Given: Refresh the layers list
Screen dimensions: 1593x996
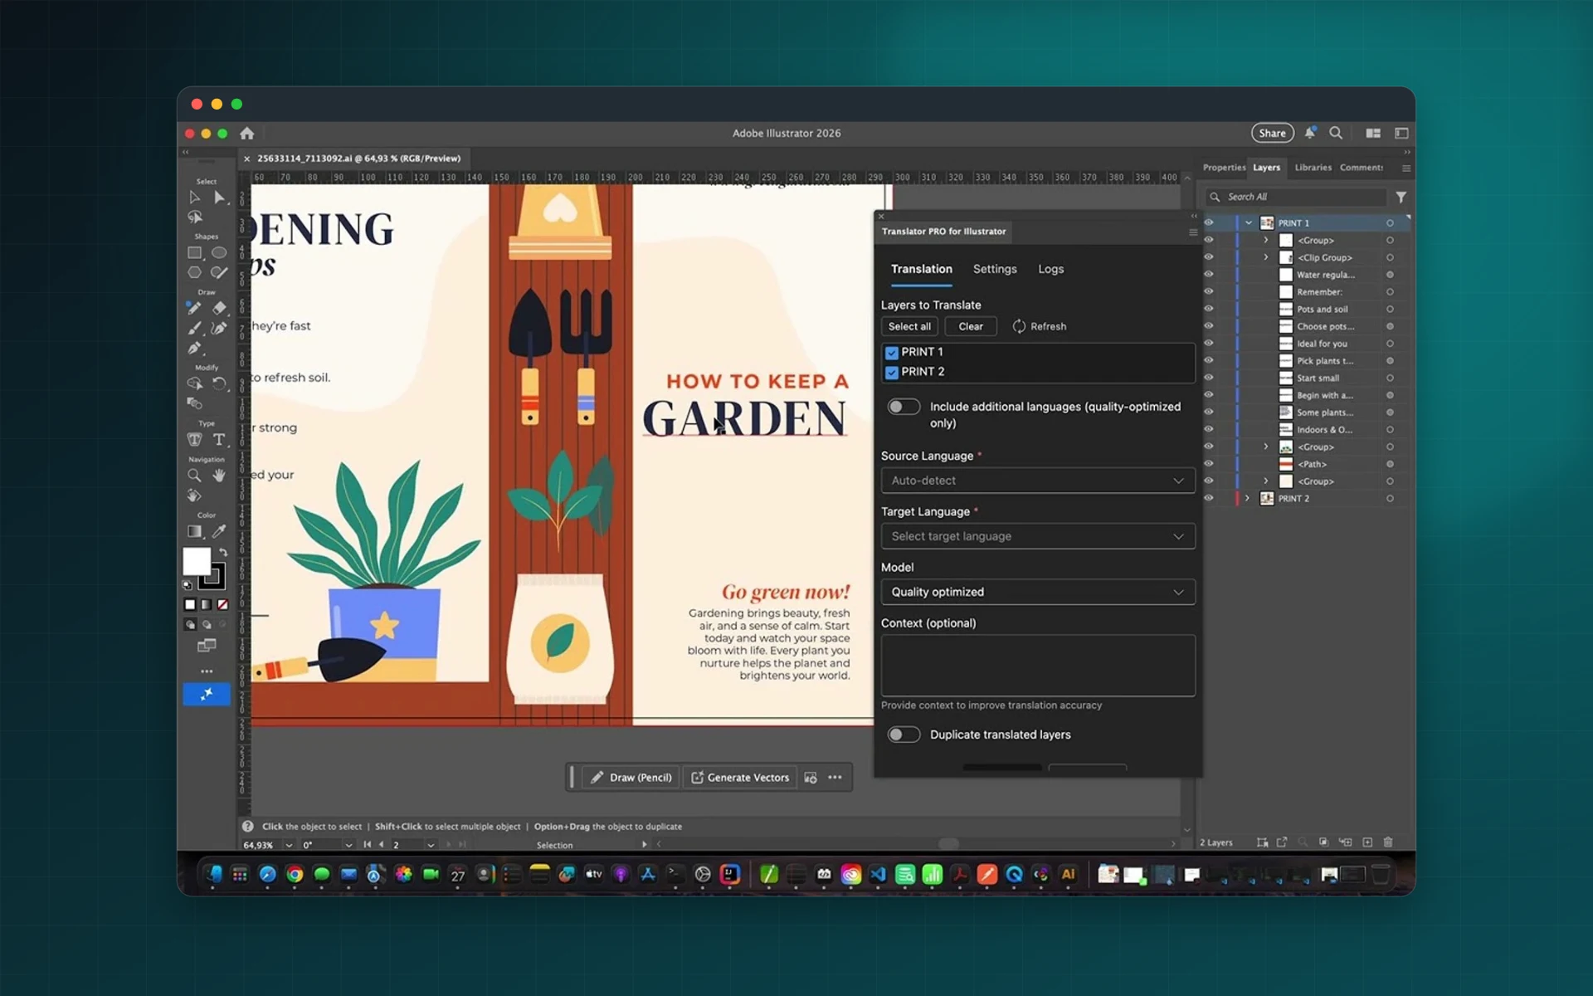Looking at the screenshot, I should coord(1039,326).
